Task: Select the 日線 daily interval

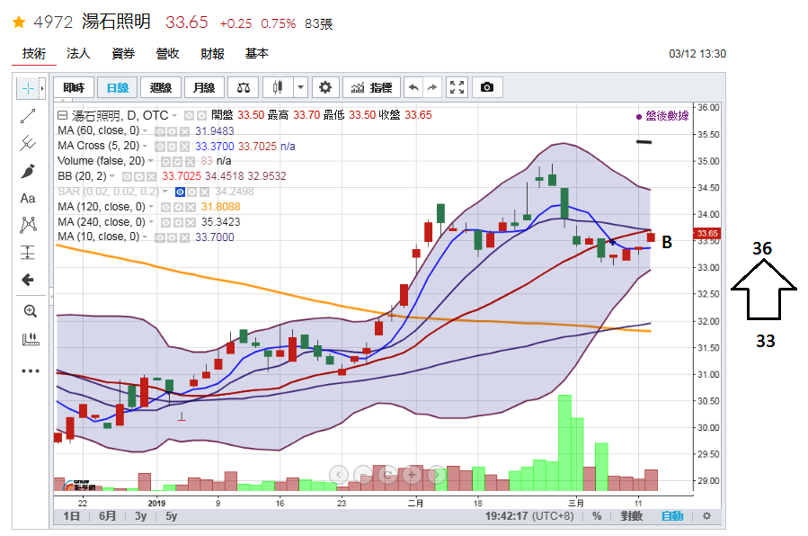Action: 118,87
